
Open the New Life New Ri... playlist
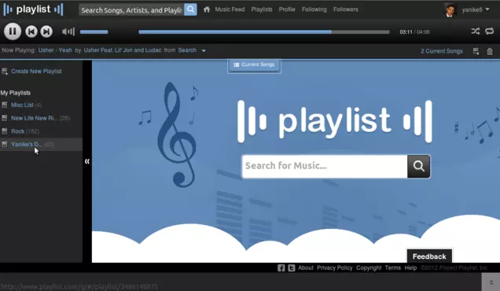point(35,118)
